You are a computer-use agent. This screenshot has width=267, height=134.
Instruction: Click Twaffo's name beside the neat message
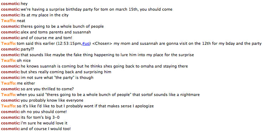tap(9, 21)
